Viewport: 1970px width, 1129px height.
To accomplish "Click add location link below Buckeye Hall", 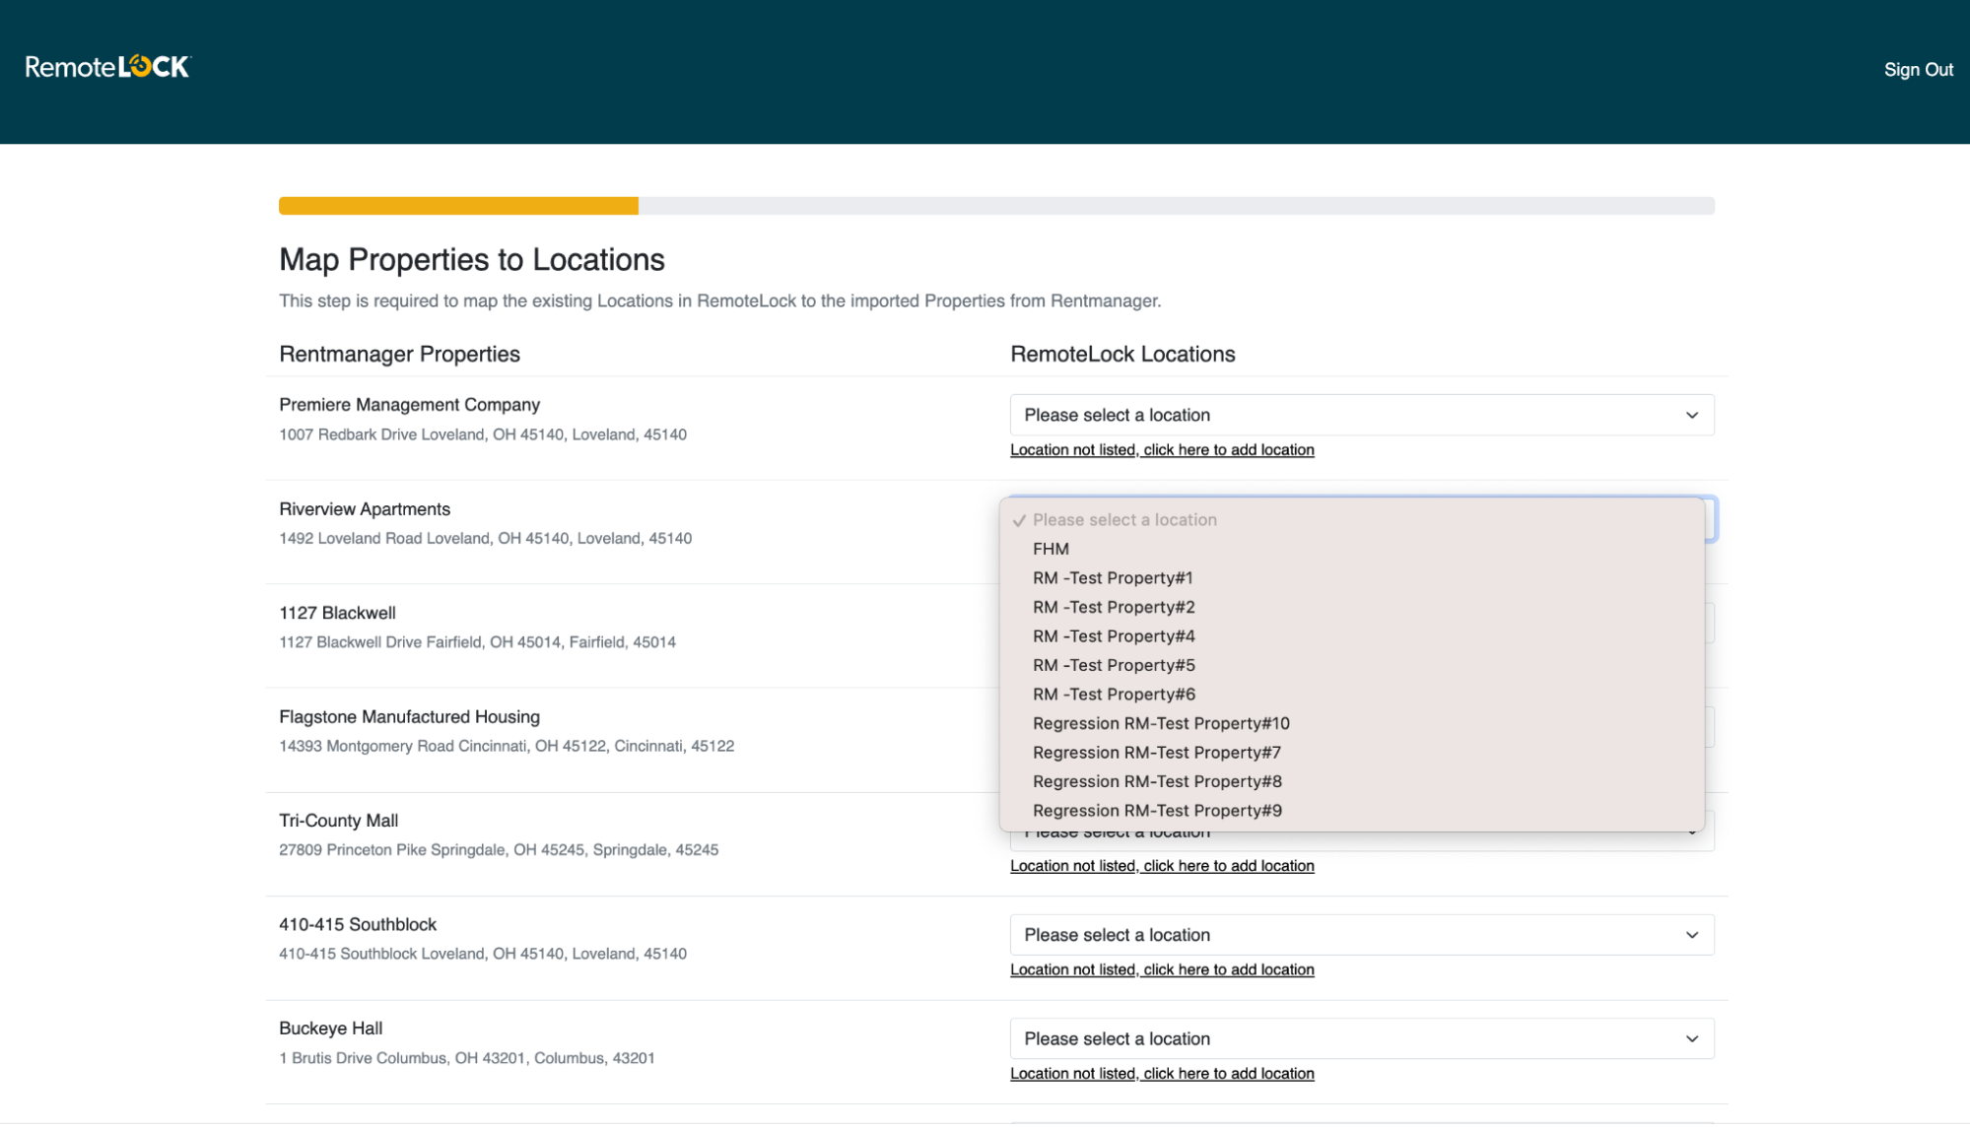I will tap(1162, 1073).
